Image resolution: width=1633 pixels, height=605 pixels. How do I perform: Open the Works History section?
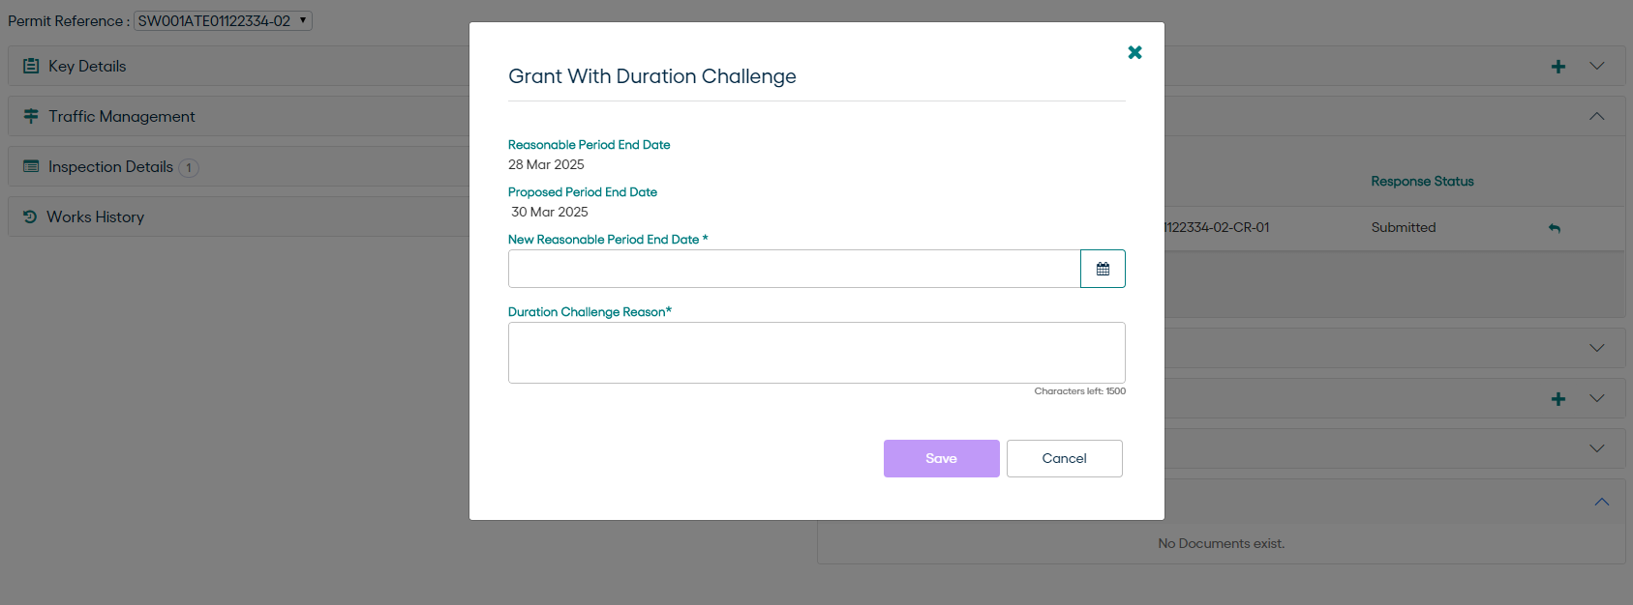[x=96, y=216]
